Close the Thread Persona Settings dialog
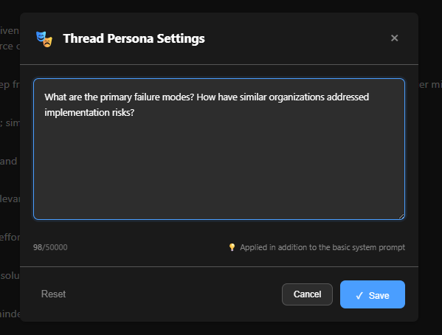The height and width of the screenshot is (335, 442). click(394, 38)
